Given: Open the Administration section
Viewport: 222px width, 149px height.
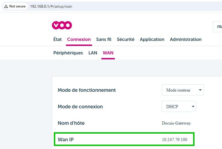Looking at the screenshot, I should click(186, 39).
